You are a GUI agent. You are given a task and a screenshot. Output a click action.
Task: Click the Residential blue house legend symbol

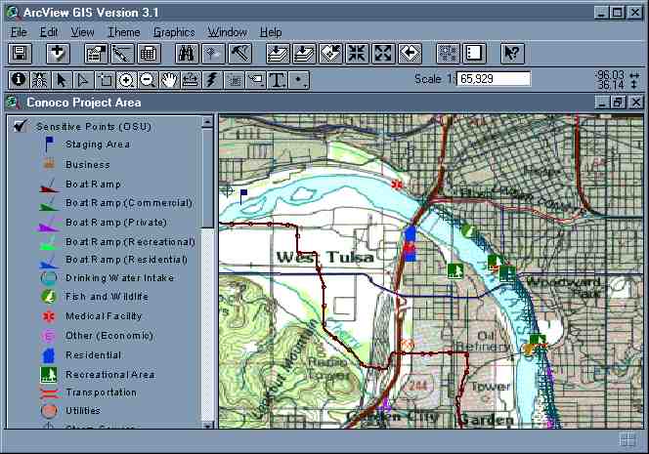coord(49,355)
